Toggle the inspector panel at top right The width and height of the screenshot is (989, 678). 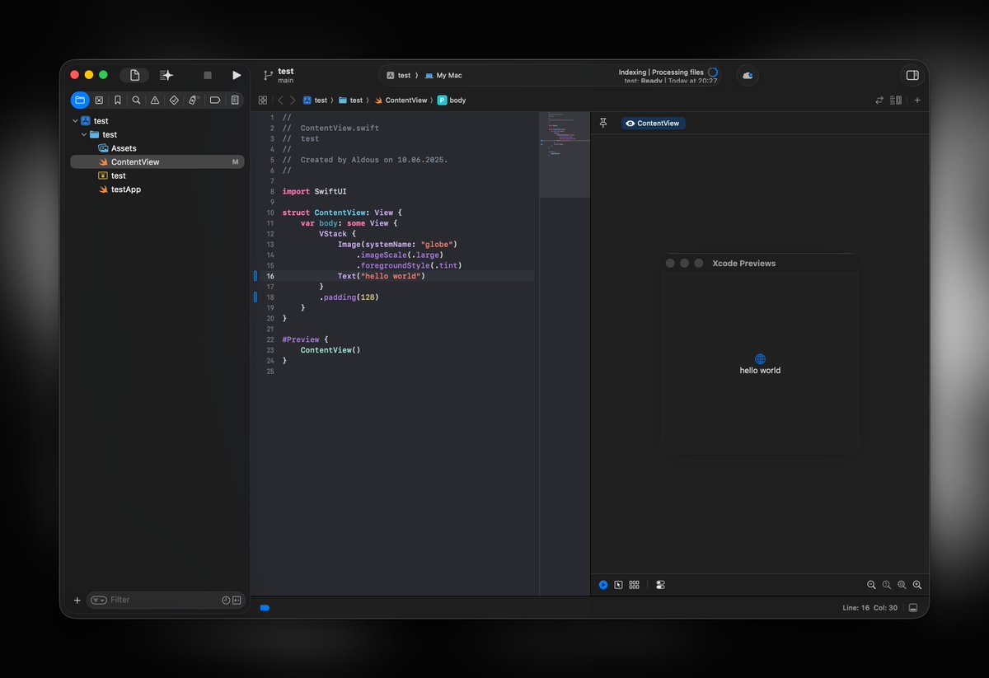point(912,75)
